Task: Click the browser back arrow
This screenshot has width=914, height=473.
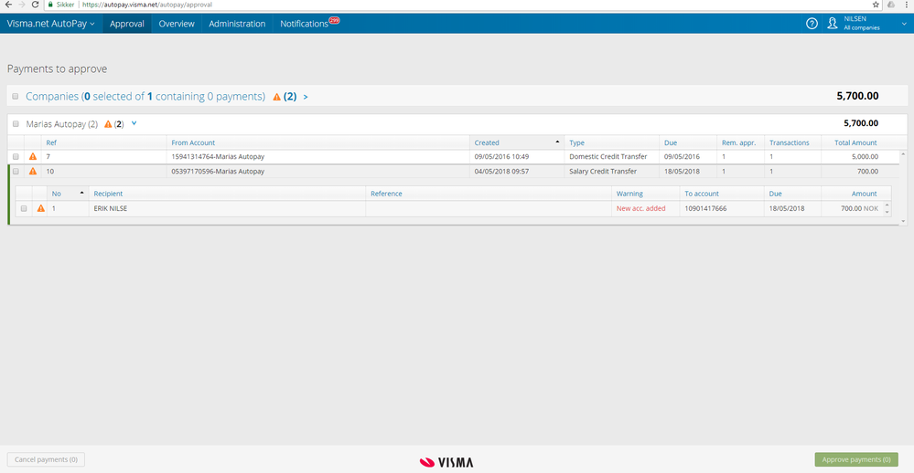Action: [x=8, y=4]
